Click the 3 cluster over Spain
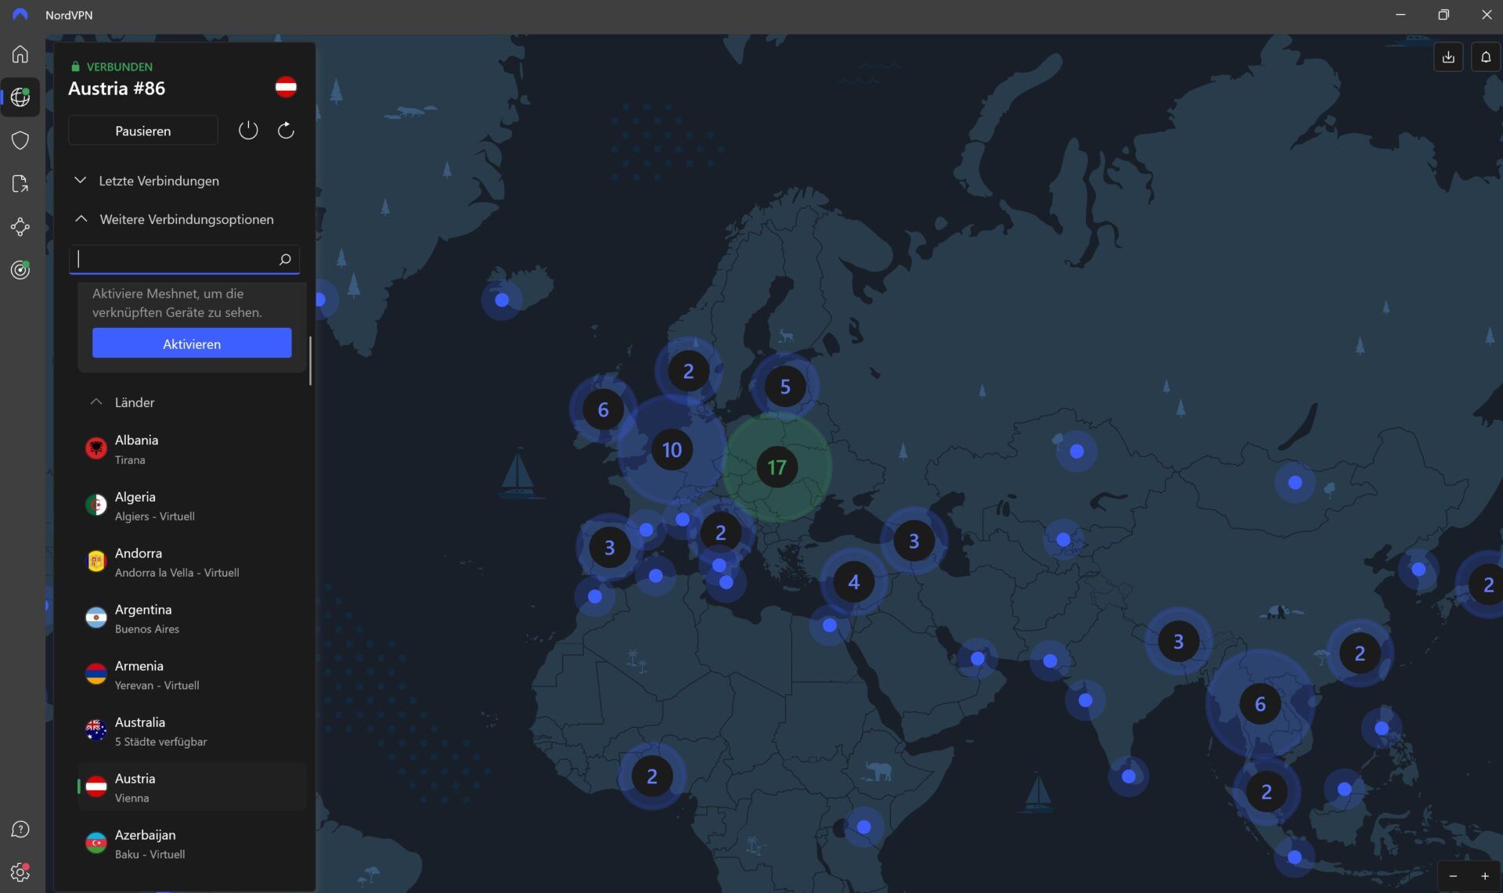1503x893 pixels. pos(610,548)
